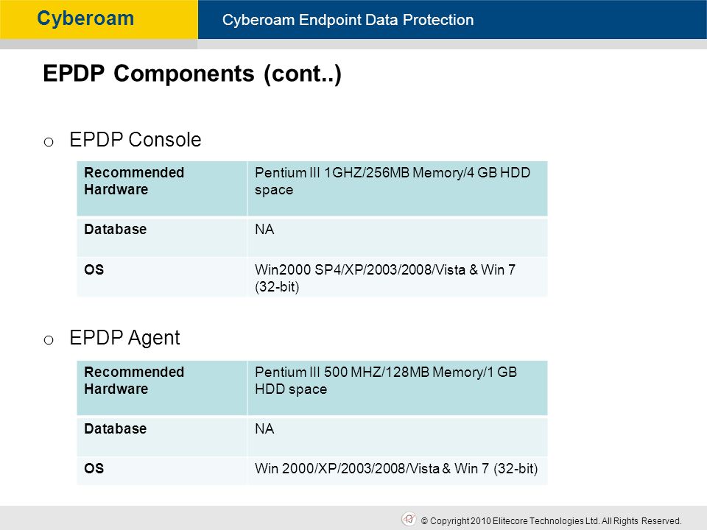The height and width of the screenshot is (530, 707).
Task: Click the Pentium III 500 MHZ hardware cell
Action: click(397, 388)
